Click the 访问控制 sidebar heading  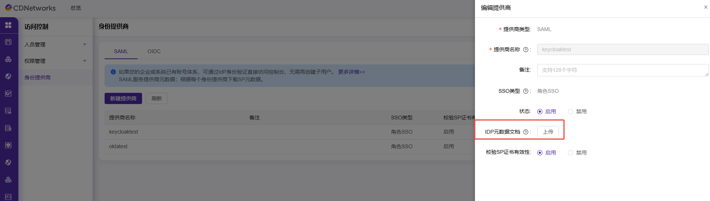pyautogui.click(x=36, y=27)
